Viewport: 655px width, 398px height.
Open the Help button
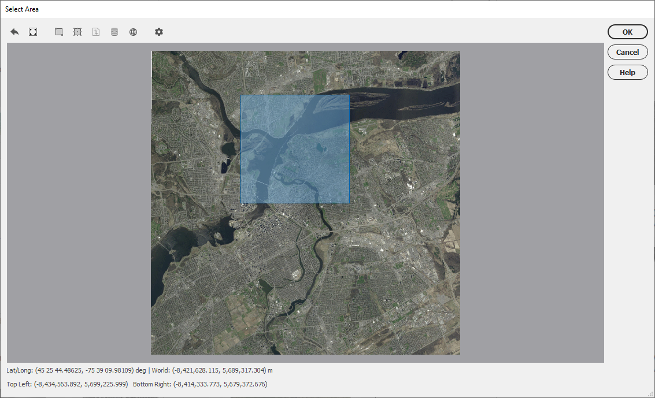tap(627, 72)
